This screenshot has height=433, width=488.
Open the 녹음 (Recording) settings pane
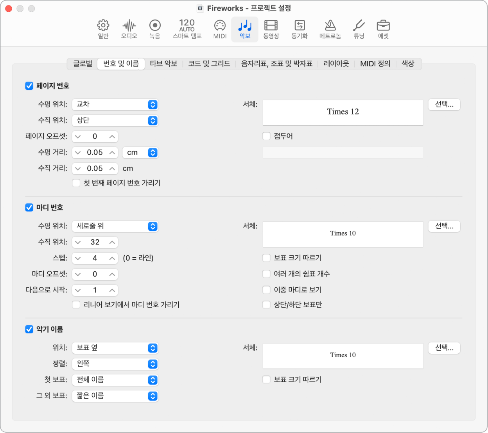tap(155, 29)
